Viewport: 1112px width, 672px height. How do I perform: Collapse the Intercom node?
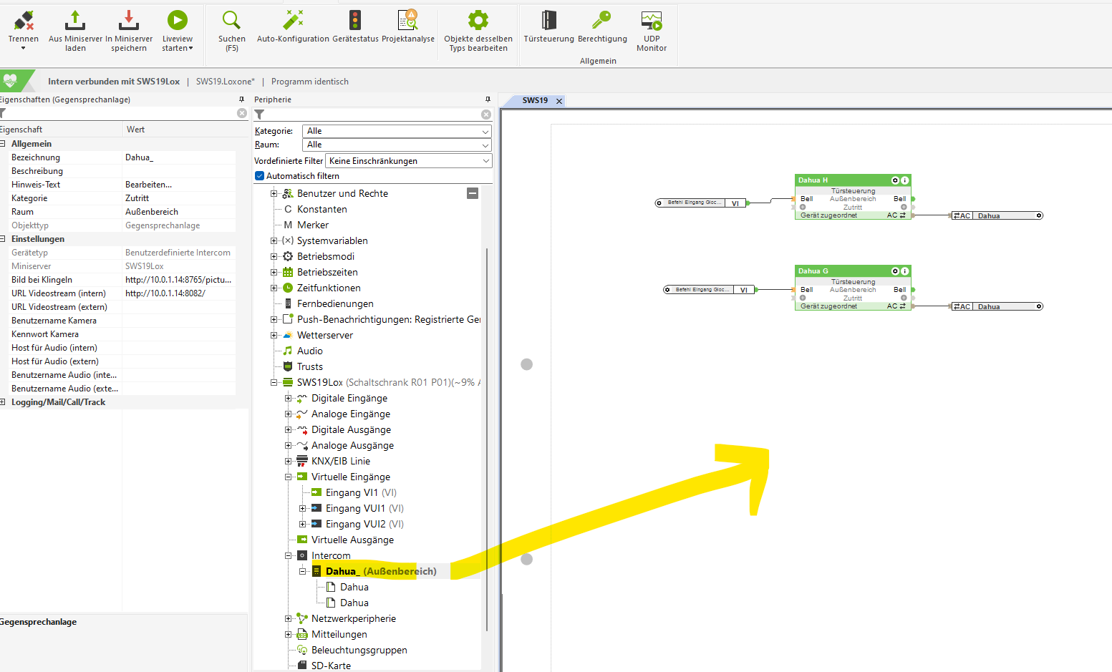(288, 555)
